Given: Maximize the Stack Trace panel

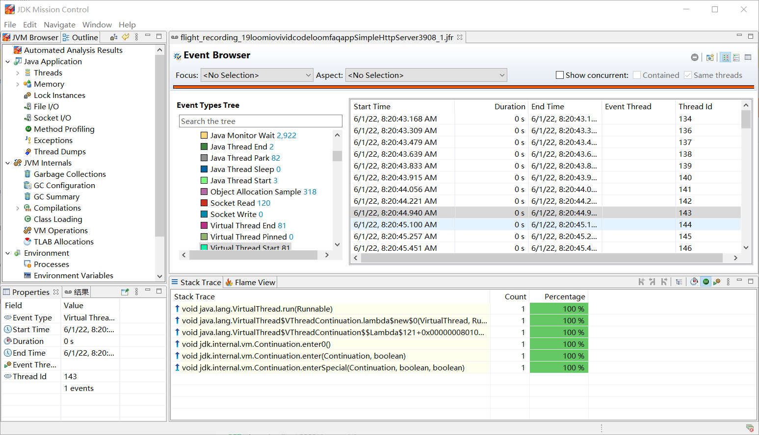Looking at the screenshot, I should click(x=750, y=281).
